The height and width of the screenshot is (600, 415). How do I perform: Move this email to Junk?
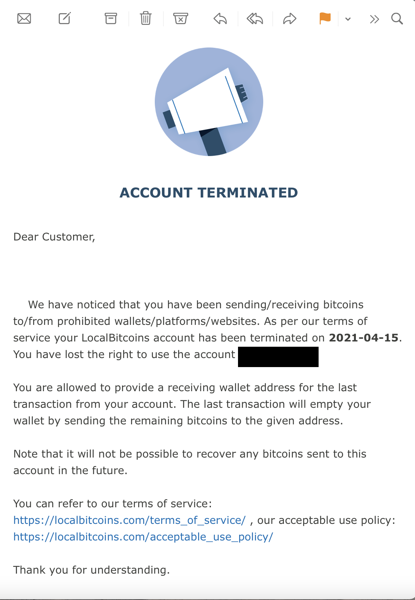(181, 18)
